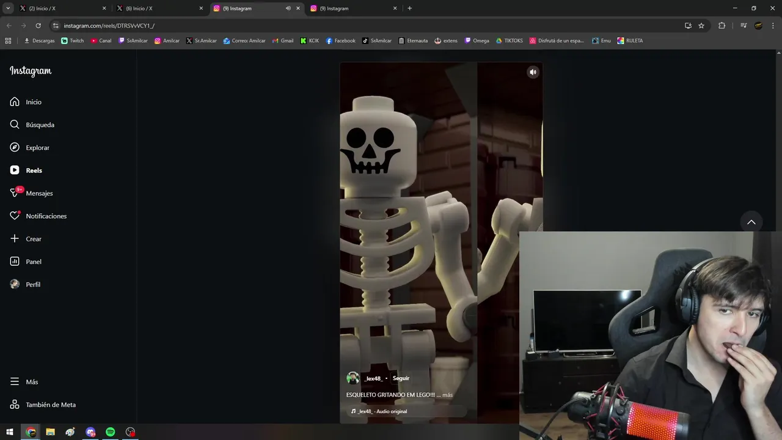Mute tab audio via the tab speaker icon
This screenshot has height=440, width=782.
(288, 9)
